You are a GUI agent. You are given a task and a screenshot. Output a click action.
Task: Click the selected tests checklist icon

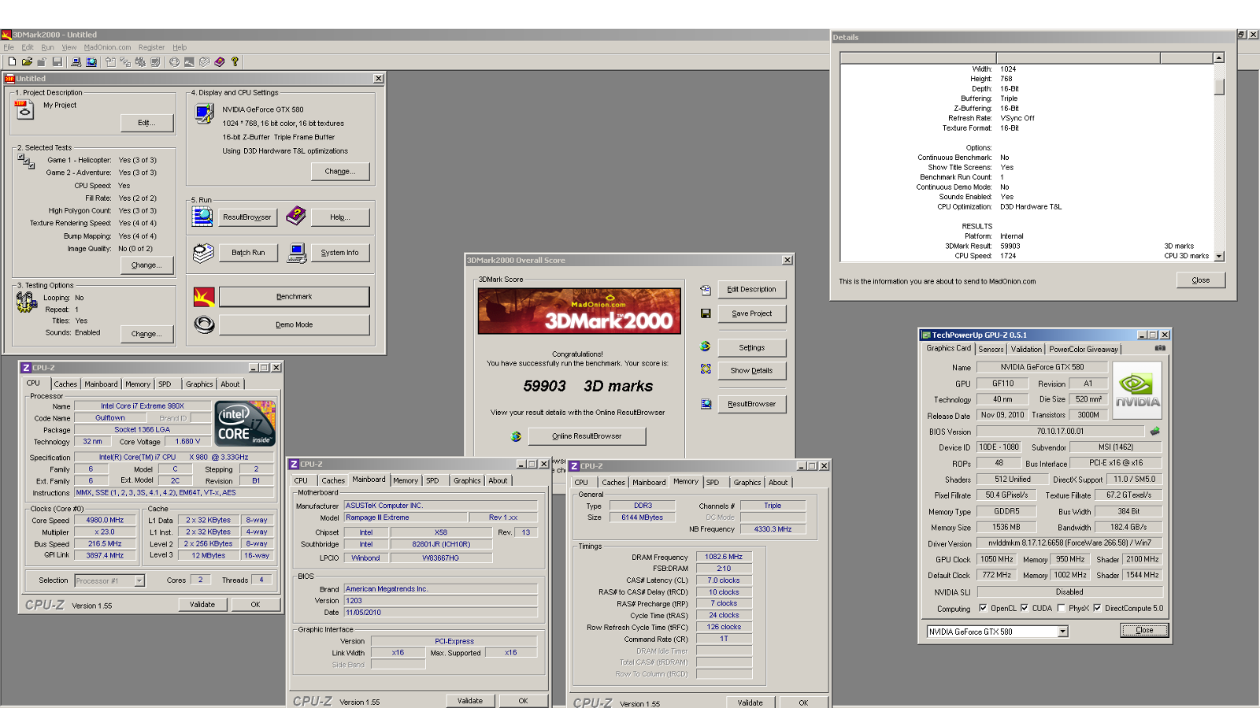26,161
